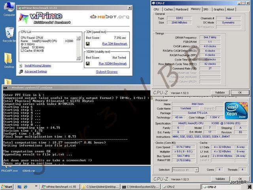Close the wPrime Benchmark window
This screenshot has width=253, height=190.
[x=130, y=8]
